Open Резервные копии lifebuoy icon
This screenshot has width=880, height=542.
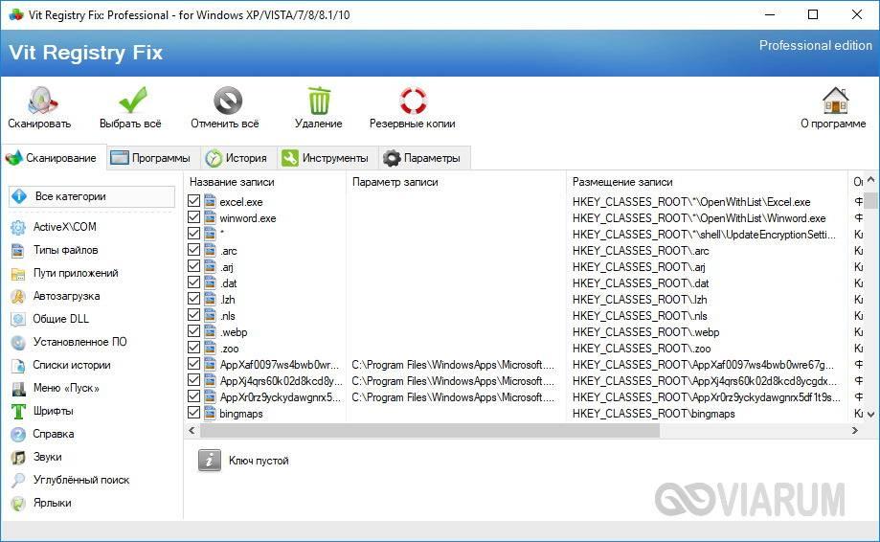413,101
